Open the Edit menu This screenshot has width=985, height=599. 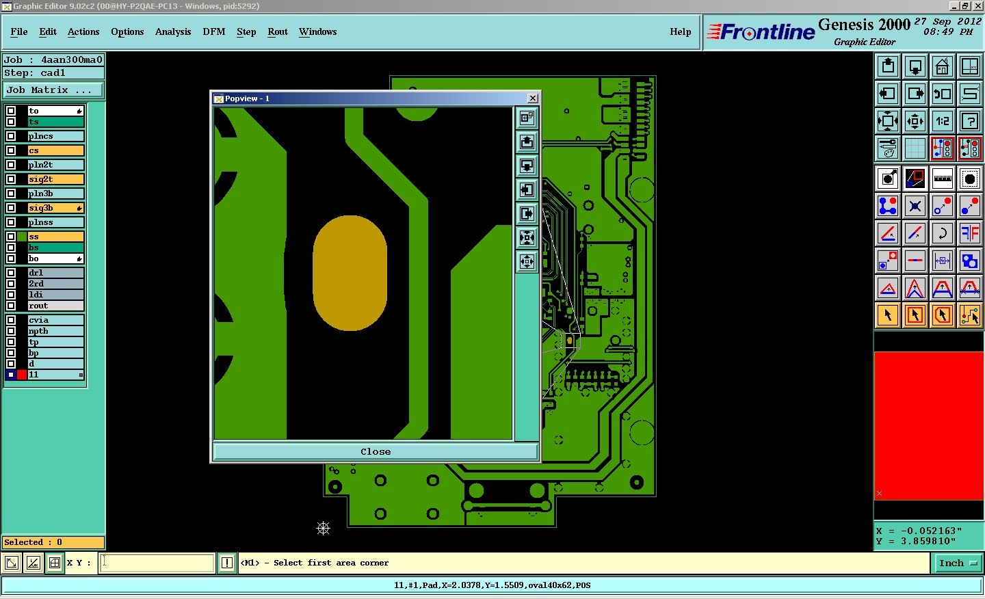(x=48, y=32)
